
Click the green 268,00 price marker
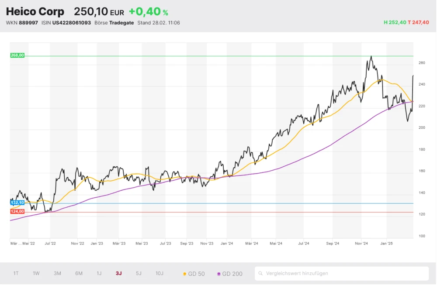click(x=17, y=55)
